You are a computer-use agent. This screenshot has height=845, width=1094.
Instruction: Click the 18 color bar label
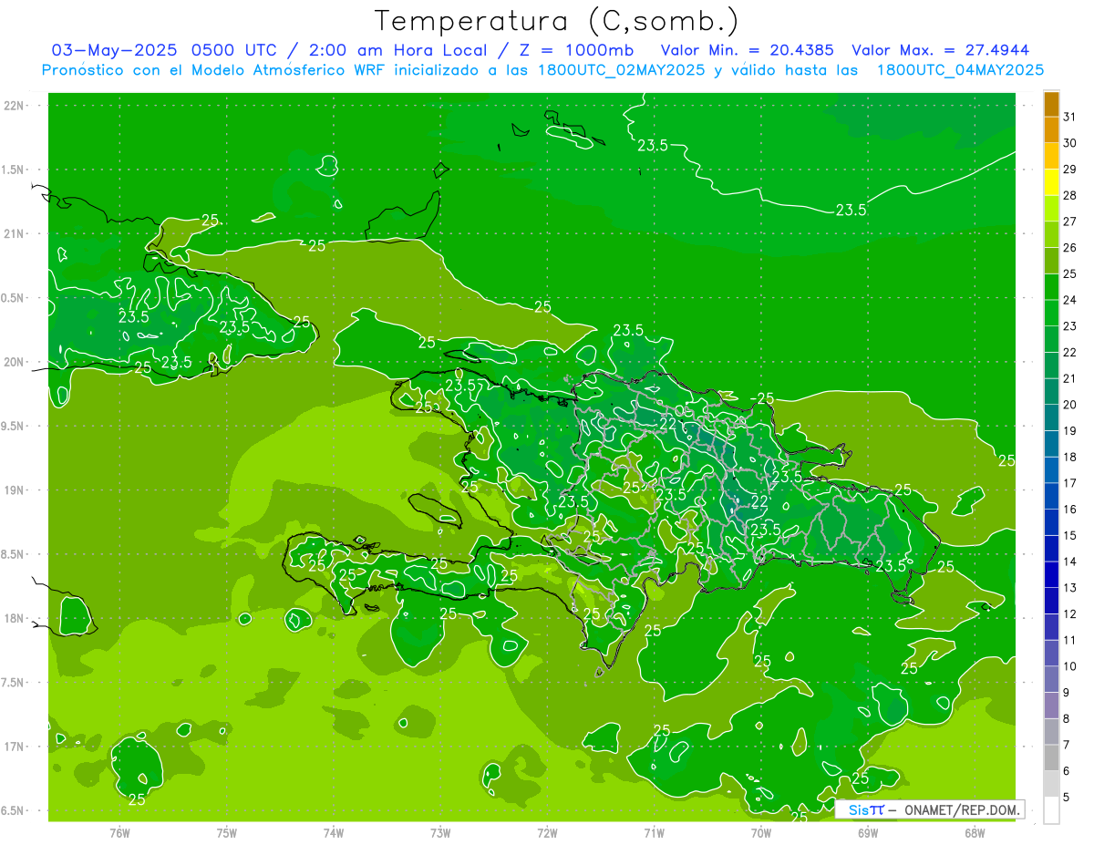point(1070,457)
